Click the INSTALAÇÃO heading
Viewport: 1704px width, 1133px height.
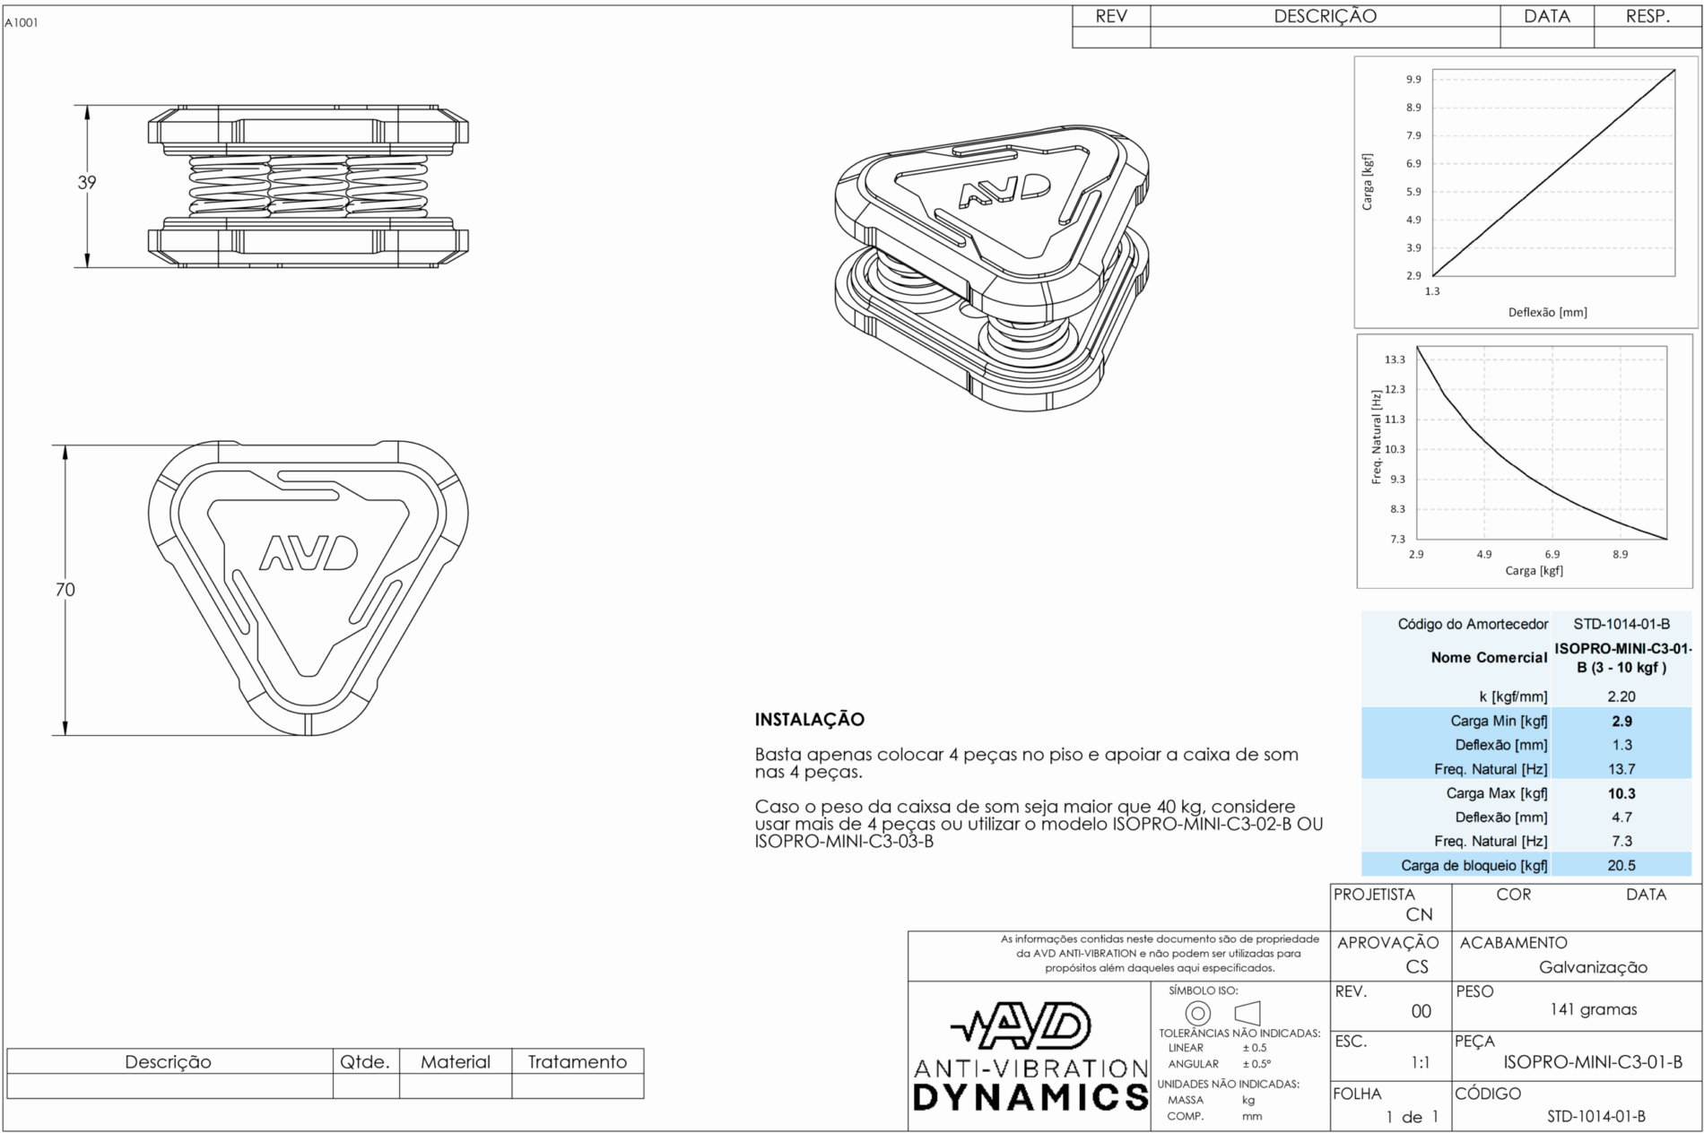(809, 719)
